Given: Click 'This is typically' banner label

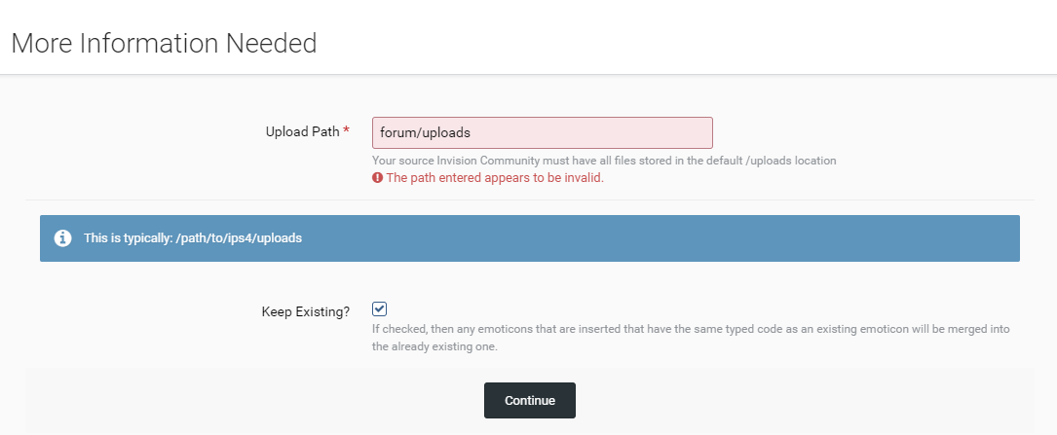Looking at the screenshot, I should 128,238.
